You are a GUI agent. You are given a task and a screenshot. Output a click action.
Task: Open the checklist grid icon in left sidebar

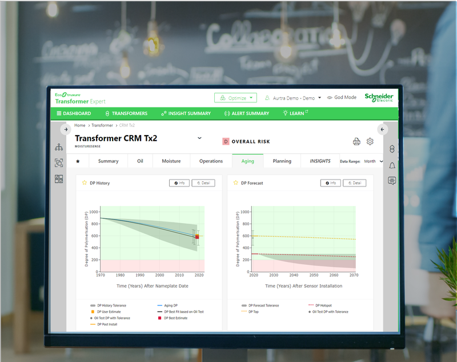(59, 178)
